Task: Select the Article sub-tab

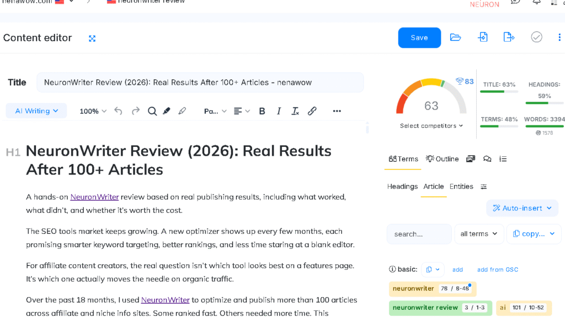Action: [434, 187]
